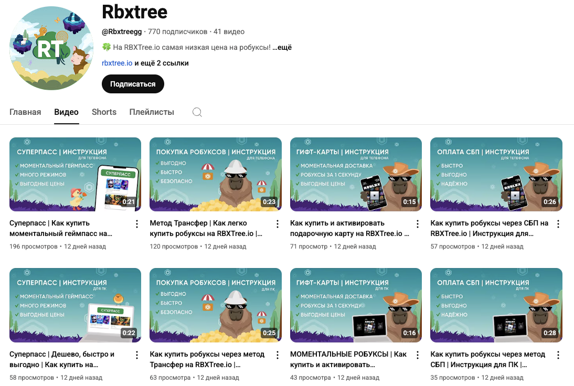The width and height of the screenshot is (574, 386).
Task: Click '63 просмотра' text
Action: coord(170,378)
